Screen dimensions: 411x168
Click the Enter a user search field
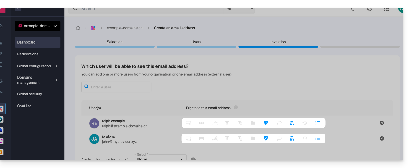[x=117, y=87]
